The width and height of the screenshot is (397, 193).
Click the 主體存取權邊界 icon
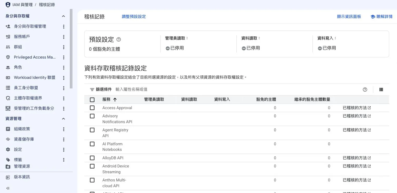pos(8,98)
